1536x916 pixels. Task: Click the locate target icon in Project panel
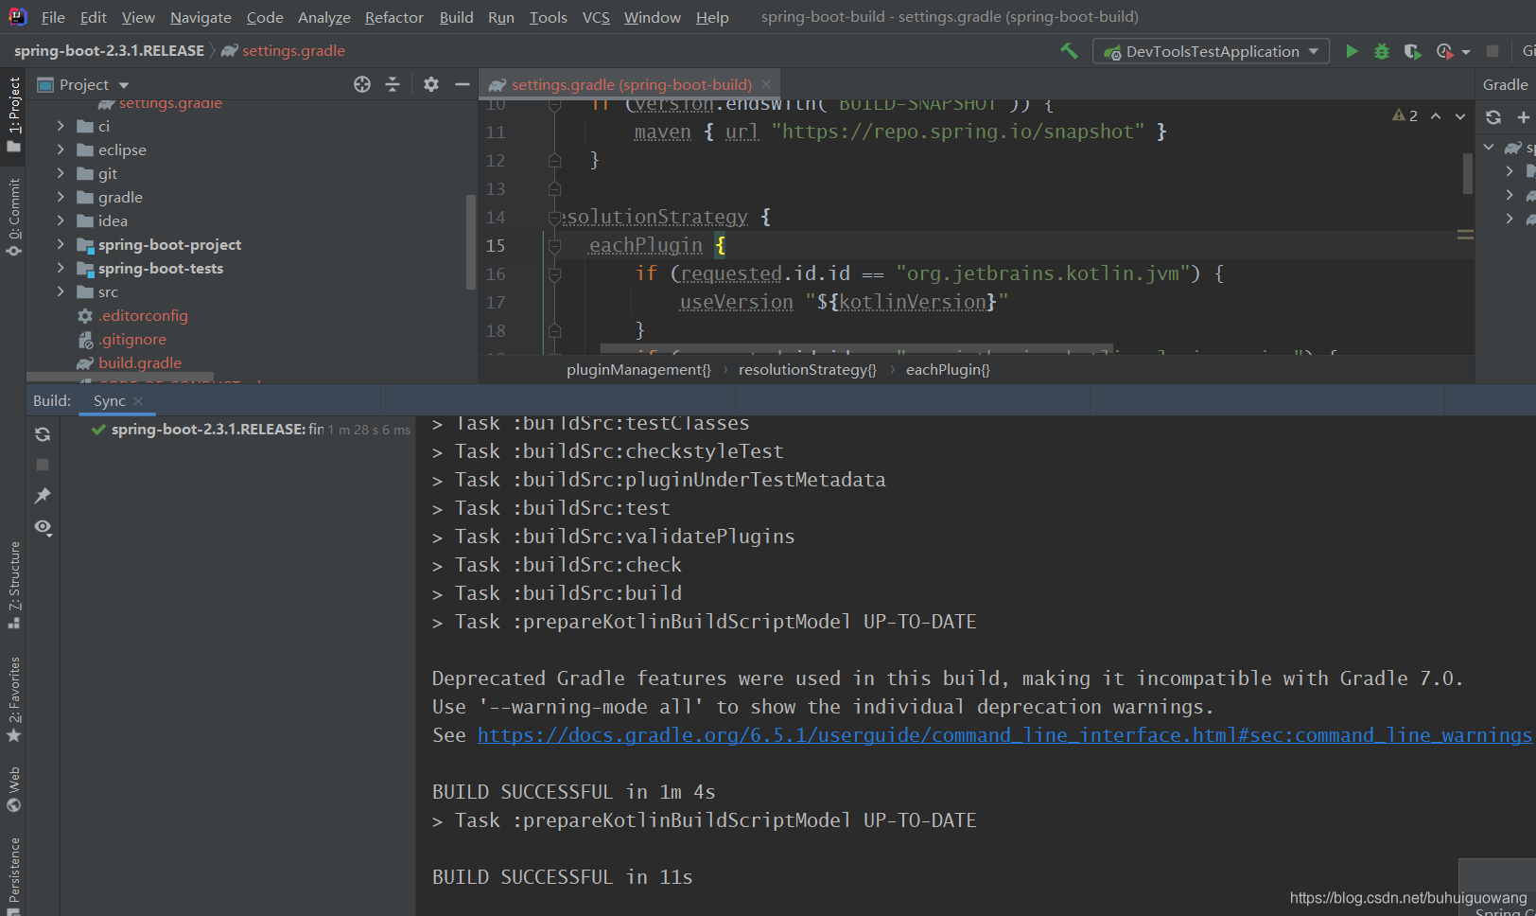tap(362, 84)
